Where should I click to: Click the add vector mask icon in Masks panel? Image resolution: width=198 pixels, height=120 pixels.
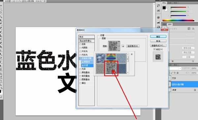[x=193, y=29]
